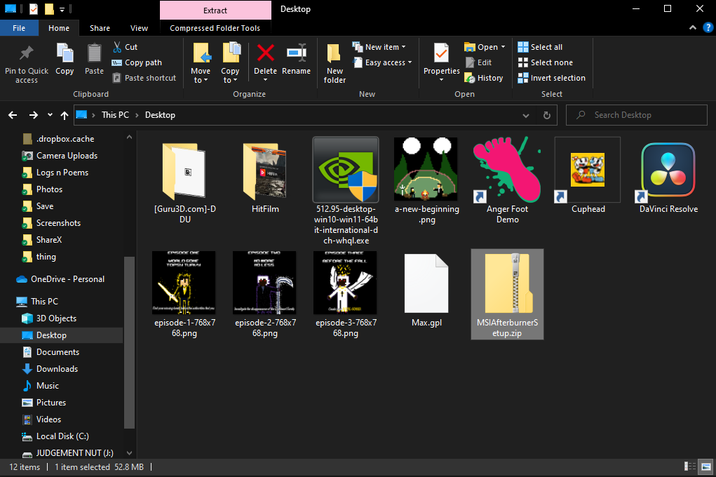Switch to Details view layout
The width and height of the screenshot is (716, 477).
click(689, 466)
